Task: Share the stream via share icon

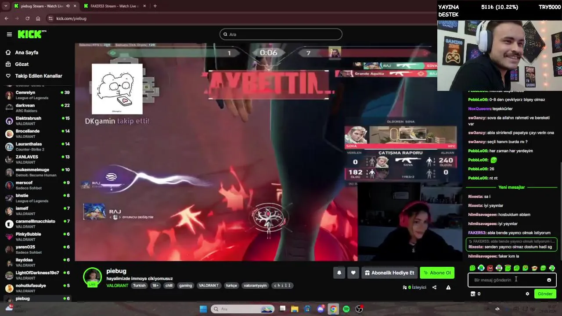Action: (434, 287)
